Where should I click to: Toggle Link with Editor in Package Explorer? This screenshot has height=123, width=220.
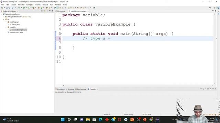44,11
